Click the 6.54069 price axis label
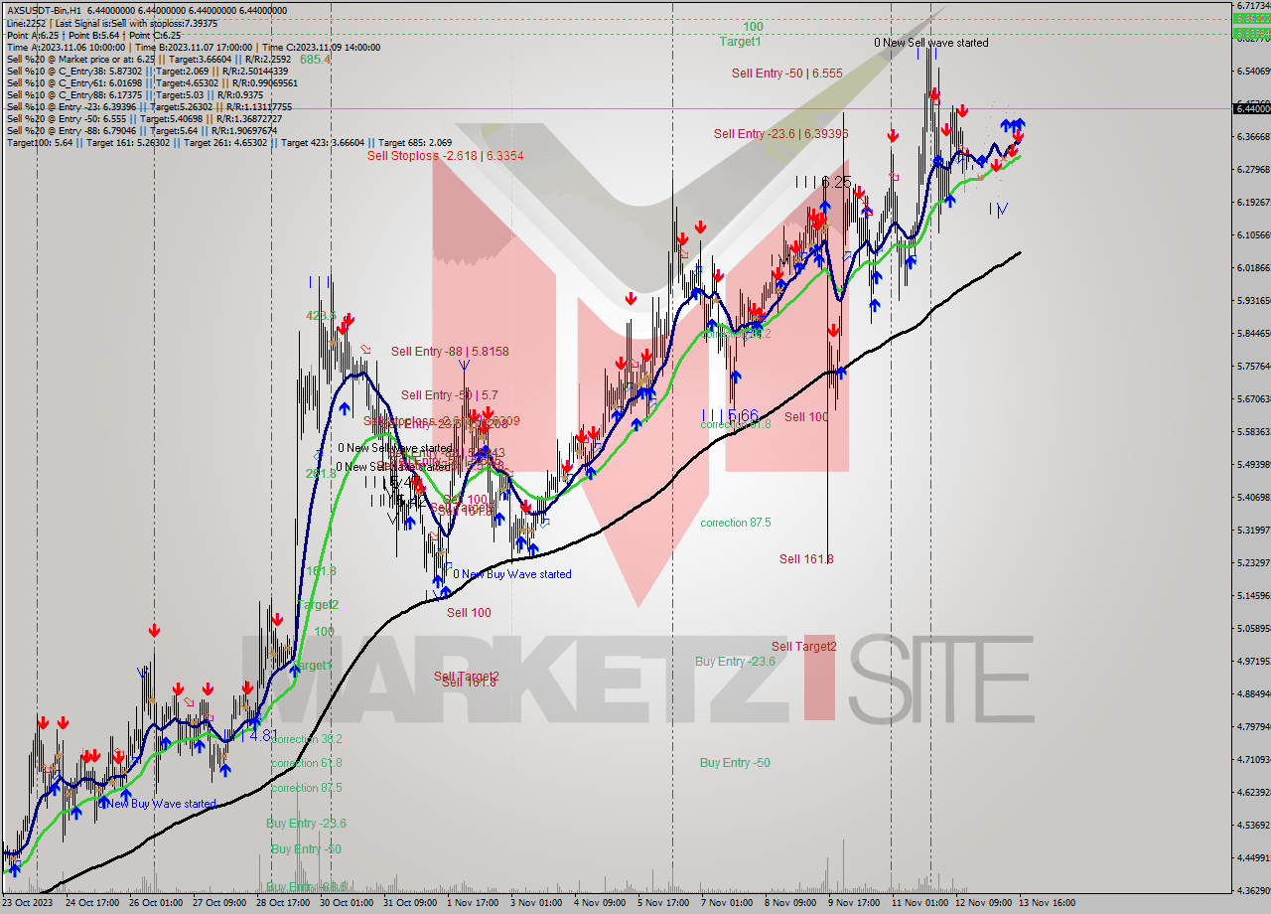 click(x=1252, y=72)
